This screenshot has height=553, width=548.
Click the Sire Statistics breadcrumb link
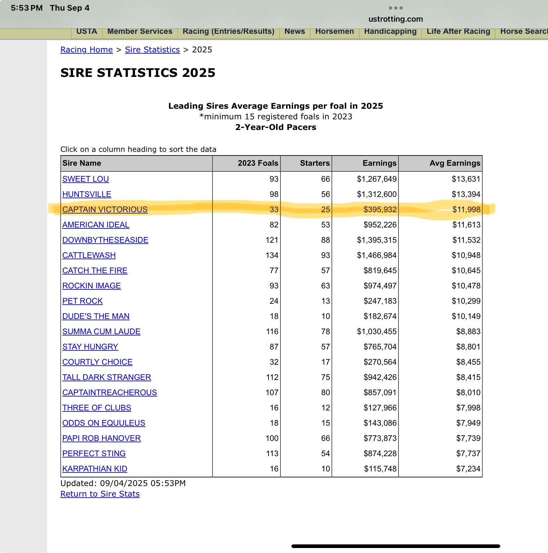point(152,50)
